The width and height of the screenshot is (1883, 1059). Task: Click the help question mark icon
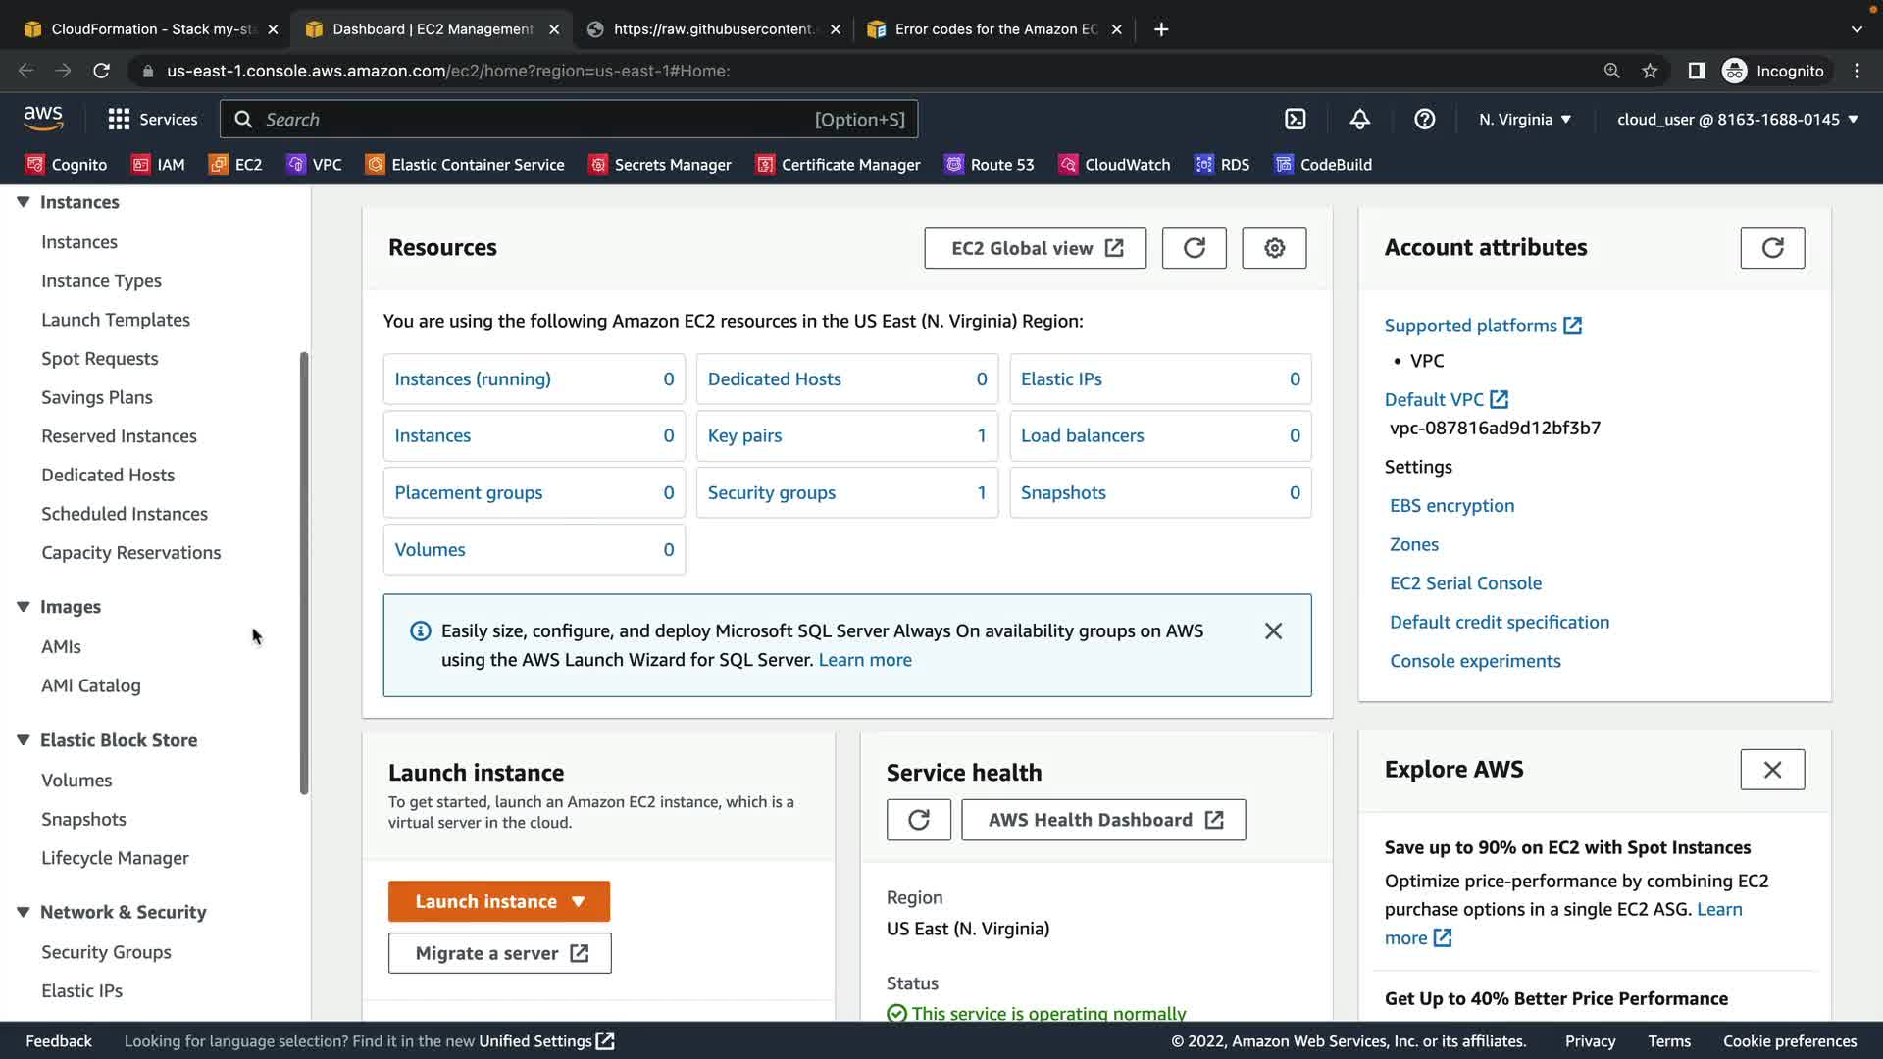click(1424, 120)
